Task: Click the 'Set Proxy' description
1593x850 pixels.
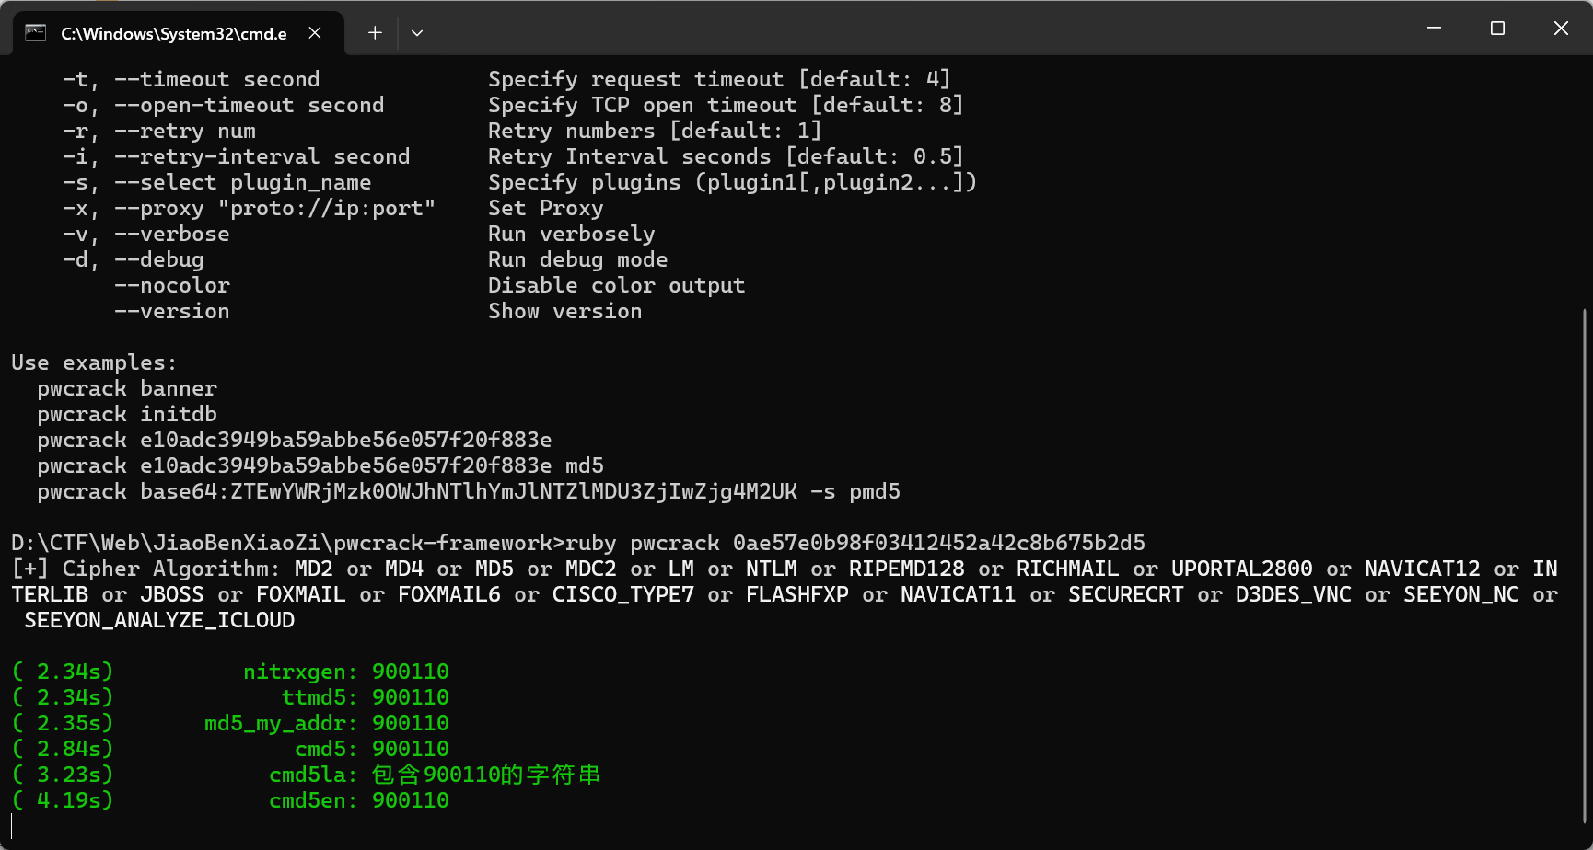Action: 546,209
